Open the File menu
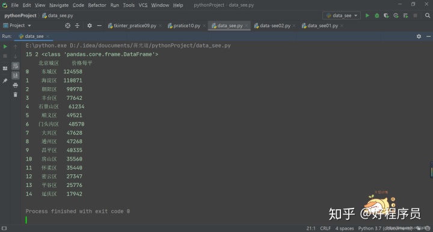 coord(14,5)
